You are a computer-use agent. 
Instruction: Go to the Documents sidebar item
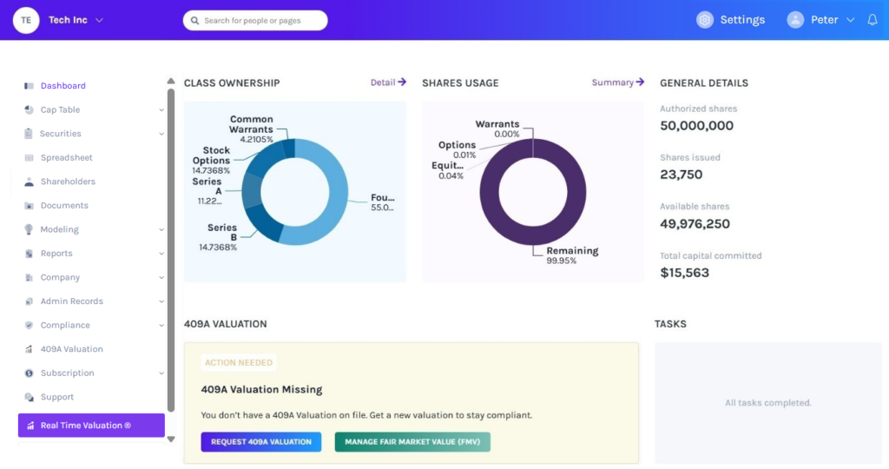click(64, 206)
